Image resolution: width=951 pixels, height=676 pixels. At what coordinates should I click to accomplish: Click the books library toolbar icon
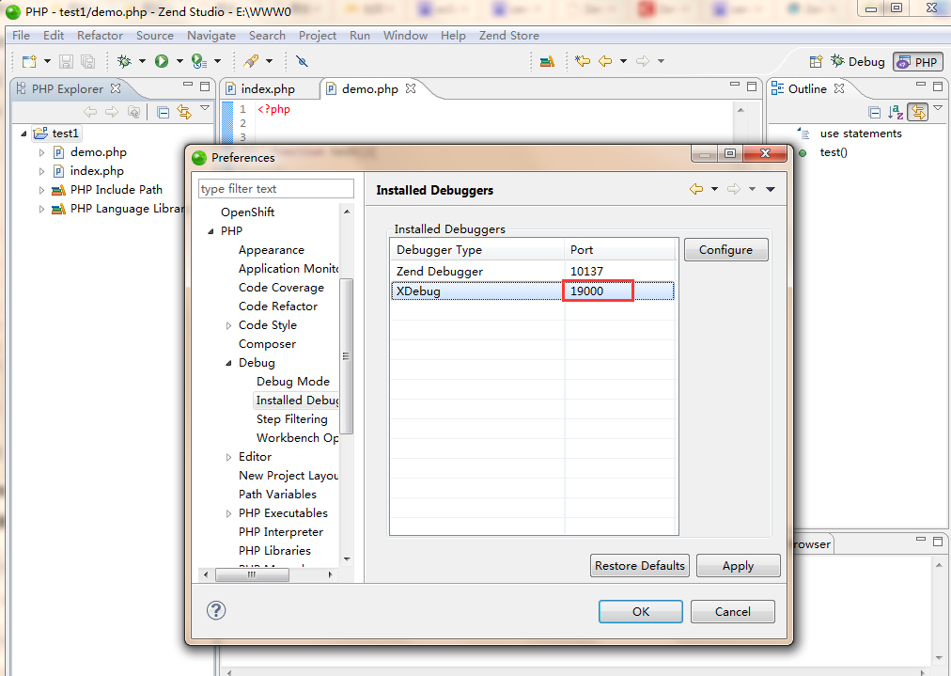(x=547, y=61)
